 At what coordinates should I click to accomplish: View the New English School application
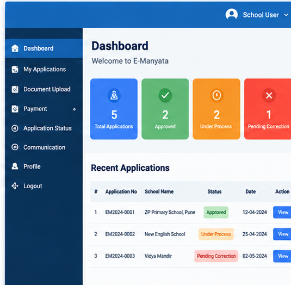(282, 234)
